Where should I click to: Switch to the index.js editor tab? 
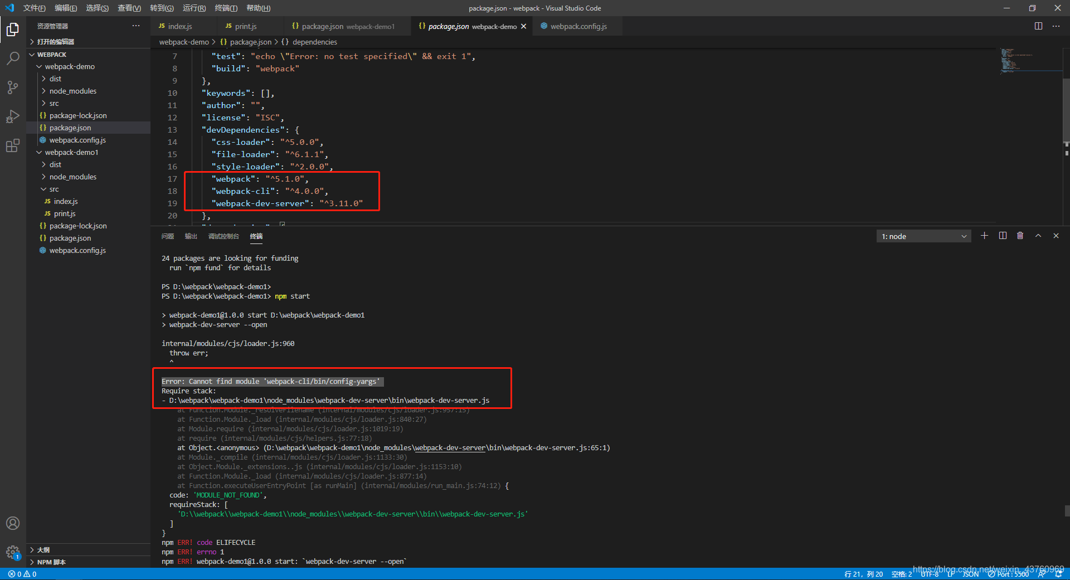(183, 26)
